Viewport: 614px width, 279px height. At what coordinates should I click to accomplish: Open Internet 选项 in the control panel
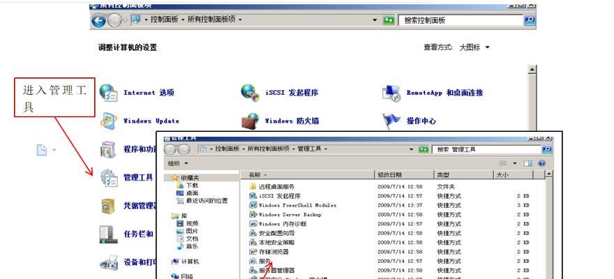(x=137, y=93)
